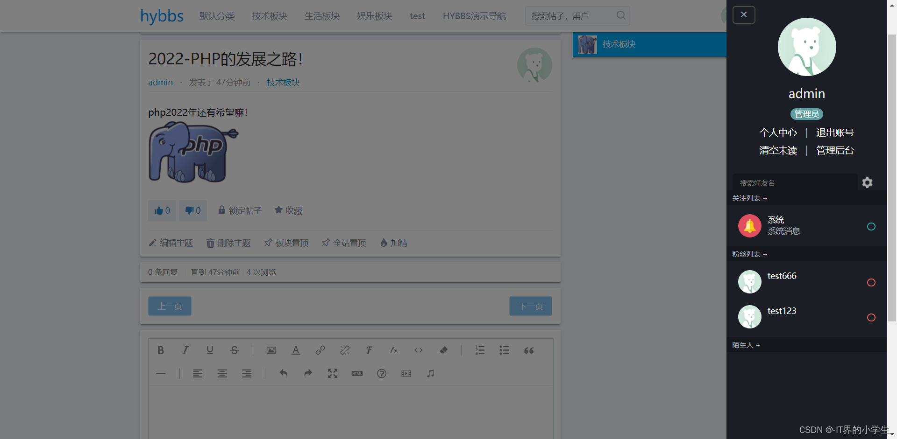The image size is (897, 439).
Task: Click the redo arrow icon
Action: (x=308, y=374)
